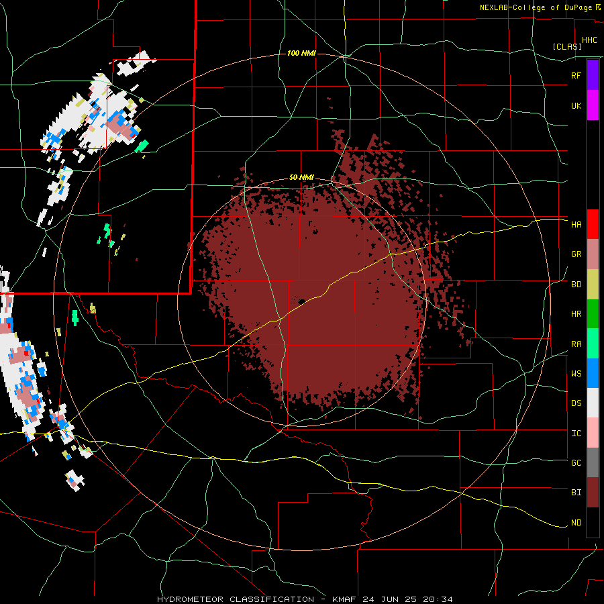
Task: Click the purple RF legend color swatch
Action: pos(593,75)
